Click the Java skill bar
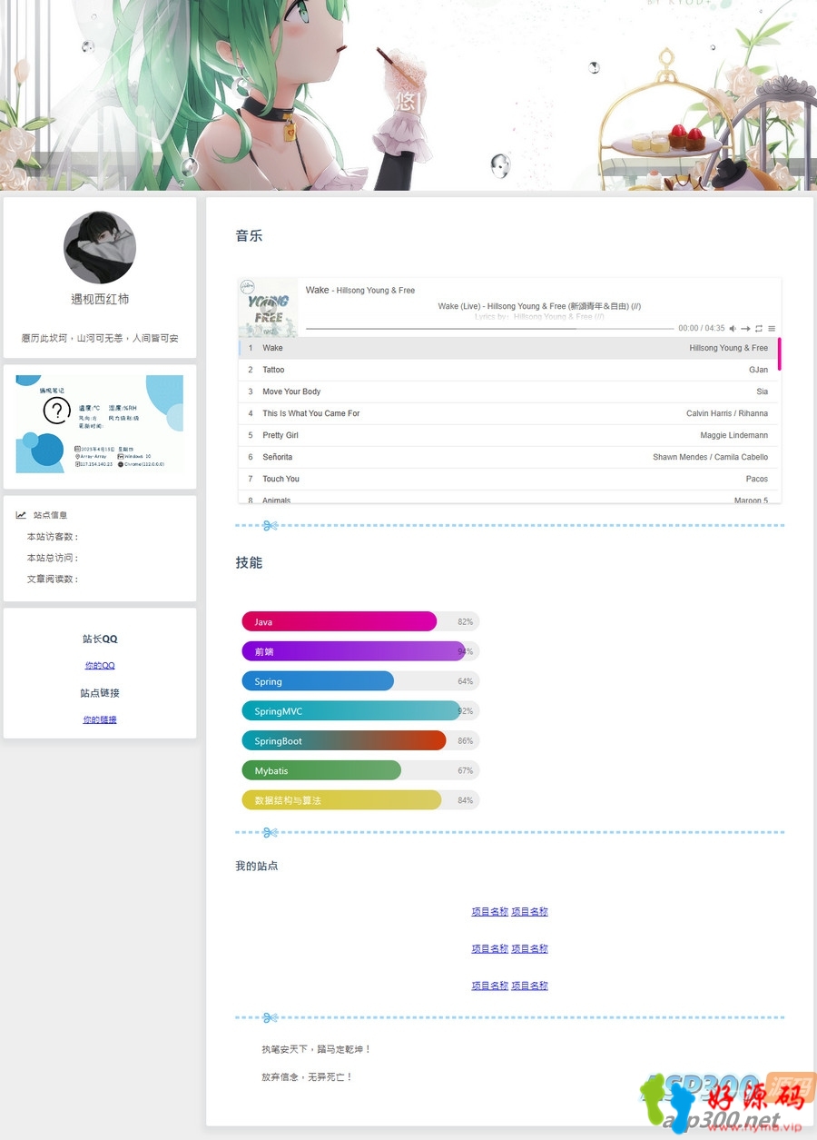 [x=360, y=621]
